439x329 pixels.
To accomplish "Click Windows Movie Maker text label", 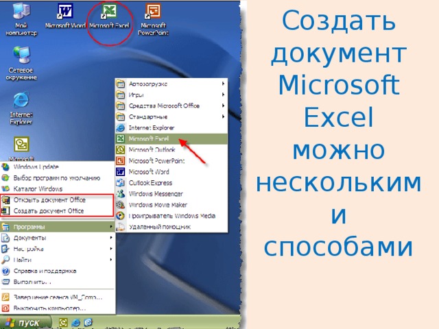I will click(x=158, y=205).
